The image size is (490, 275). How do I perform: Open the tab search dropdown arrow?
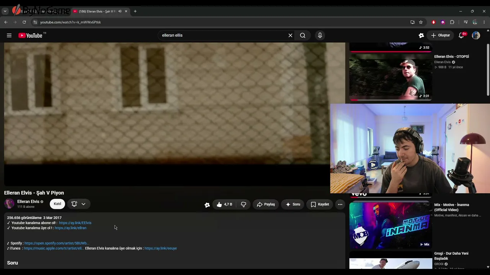click(5, 11)
